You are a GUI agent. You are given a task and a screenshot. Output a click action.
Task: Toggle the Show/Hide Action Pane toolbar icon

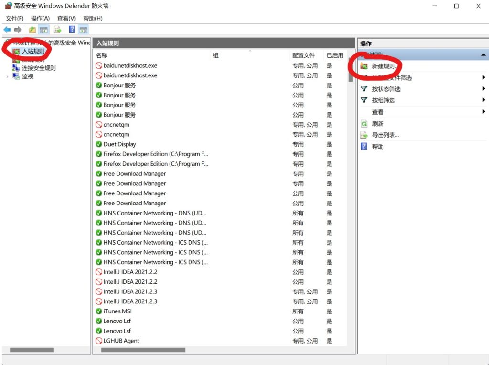click(83, 30)
